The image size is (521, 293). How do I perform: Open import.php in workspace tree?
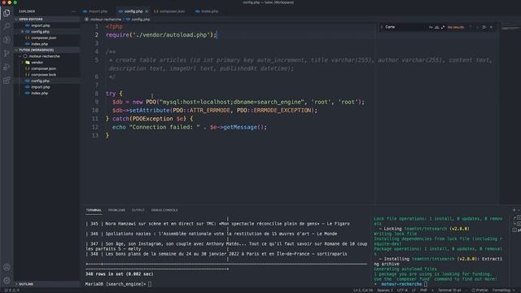(x=41, y=87)
